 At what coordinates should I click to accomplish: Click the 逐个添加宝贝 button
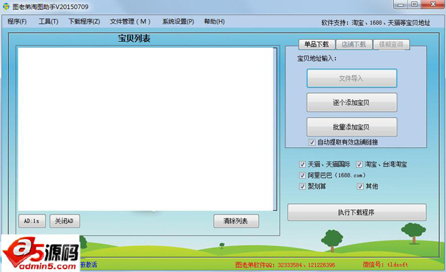[351, 103]
